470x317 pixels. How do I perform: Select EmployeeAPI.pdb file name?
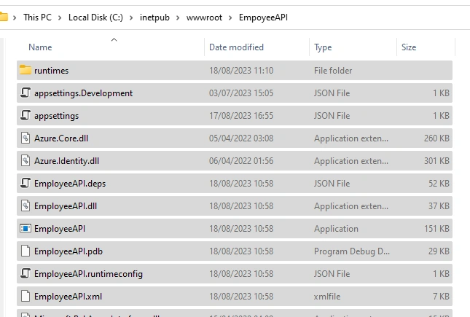68,251
